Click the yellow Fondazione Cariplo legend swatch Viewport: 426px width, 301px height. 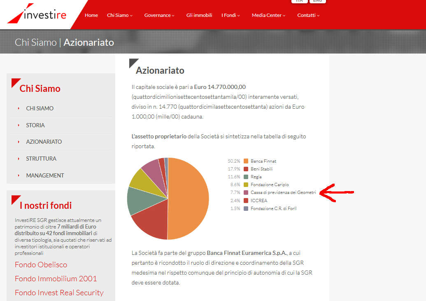coord(246,184)
